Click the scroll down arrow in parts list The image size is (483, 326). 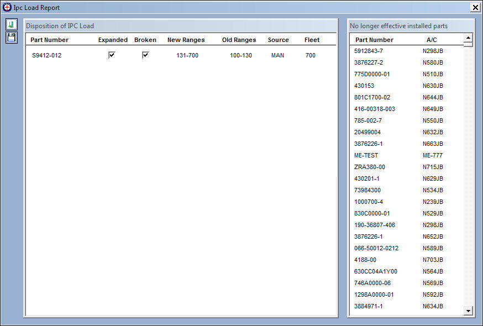coord(468,311)
